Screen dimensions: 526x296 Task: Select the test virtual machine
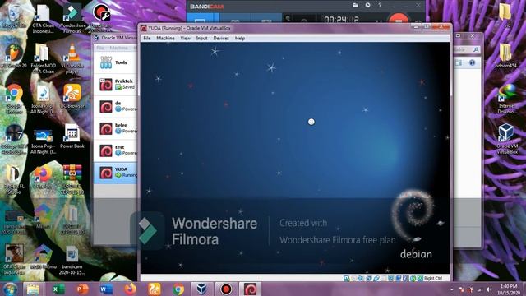pos(115,150)
